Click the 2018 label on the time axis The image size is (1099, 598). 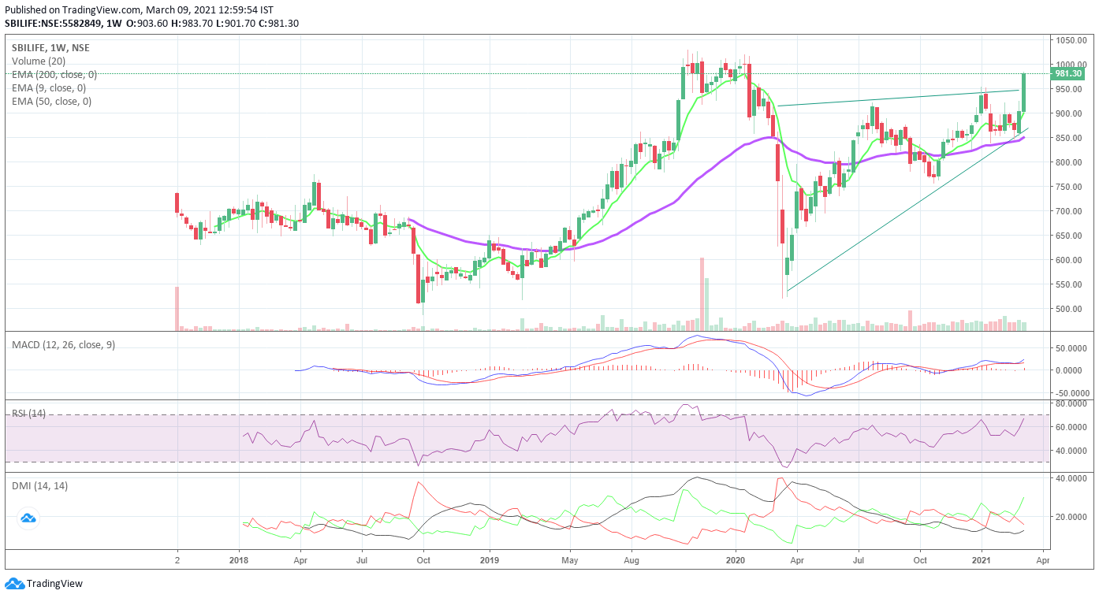tap(239, 559)
